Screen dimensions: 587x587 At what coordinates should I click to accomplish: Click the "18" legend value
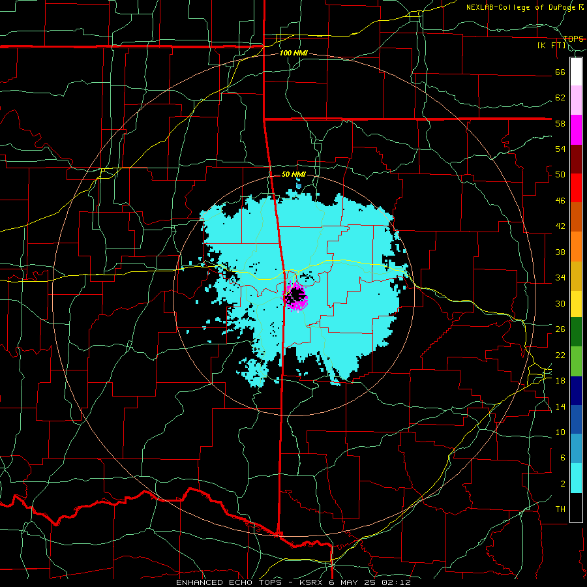pyautogui.click(x=560, y=380)
